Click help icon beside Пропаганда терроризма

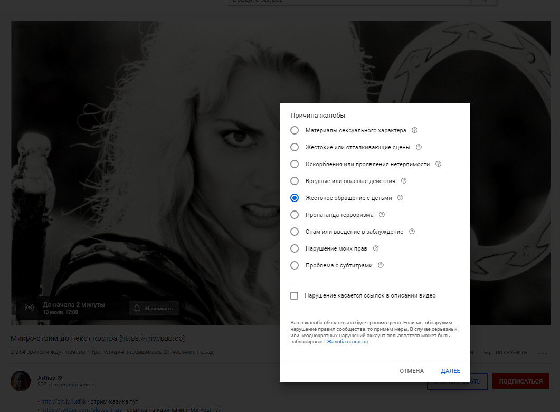click(x=382, y=215)
